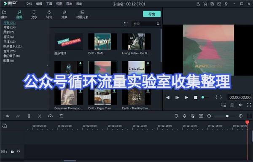253x162 pixels.
Task: Stop the preview playback
Action: pyautogui.click(x=196, y=97)
